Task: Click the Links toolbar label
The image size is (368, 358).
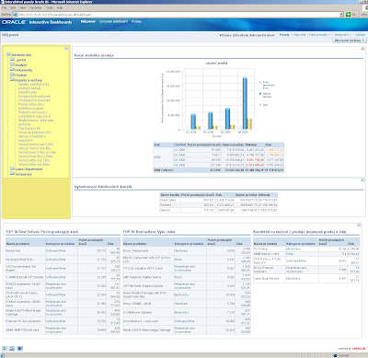Action: pos(364,15)
